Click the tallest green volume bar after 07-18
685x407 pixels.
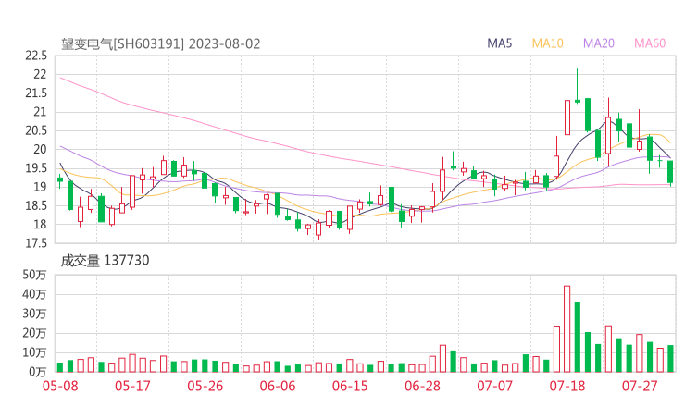coord(578,337)
